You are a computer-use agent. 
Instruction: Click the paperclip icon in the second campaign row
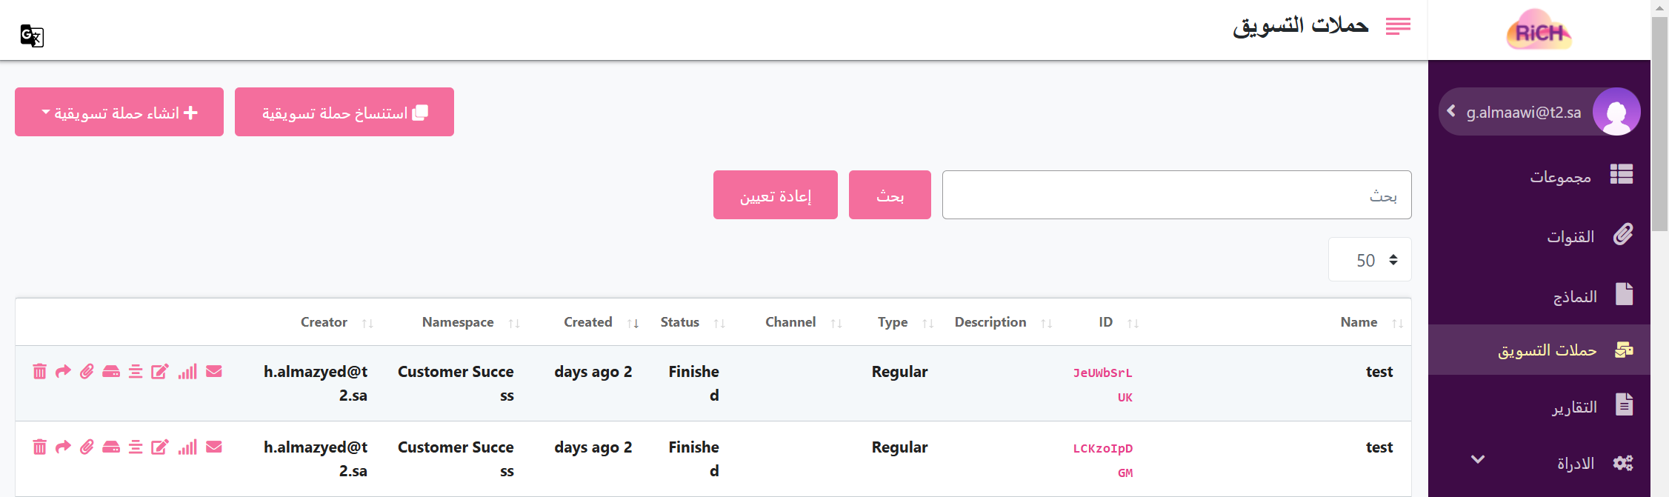(87, 447)
